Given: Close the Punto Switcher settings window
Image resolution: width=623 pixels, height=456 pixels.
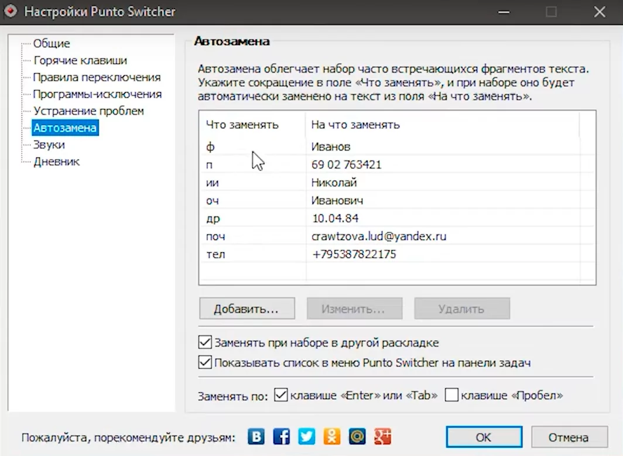Looking at the screenshot, I should (600, 12).
